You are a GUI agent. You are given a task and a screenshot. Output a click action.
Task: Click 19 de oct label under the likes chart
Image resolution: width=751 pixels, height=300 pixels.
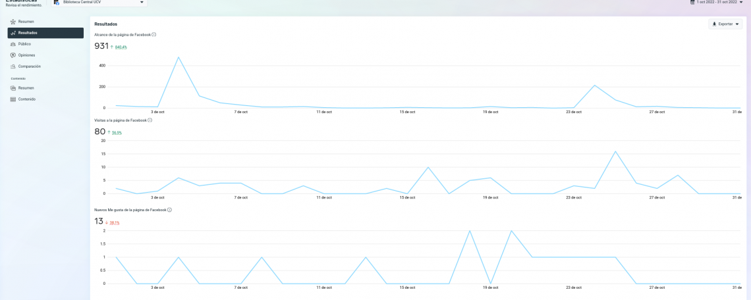click(490, 287)
